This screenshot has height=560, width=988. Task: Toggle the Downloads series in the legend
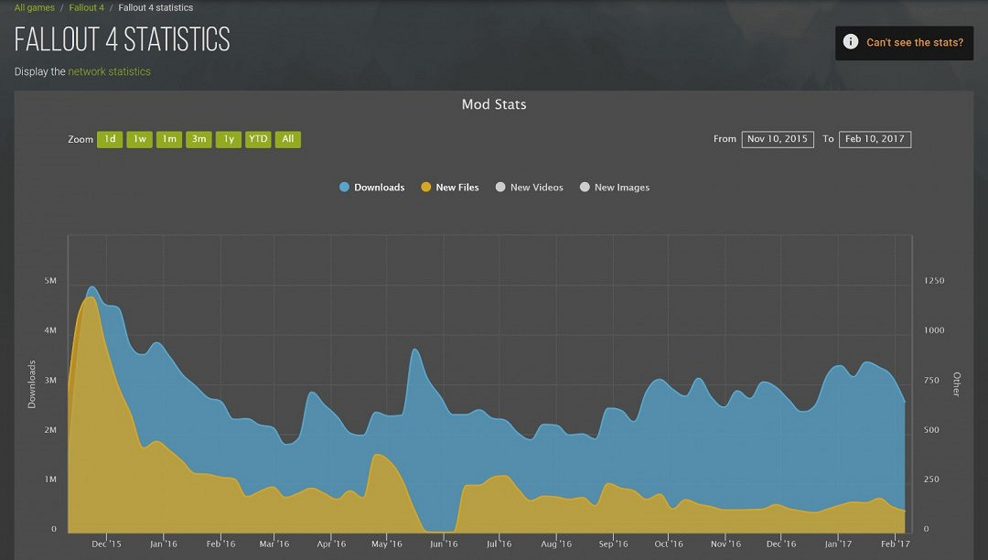tap(379, 188)
